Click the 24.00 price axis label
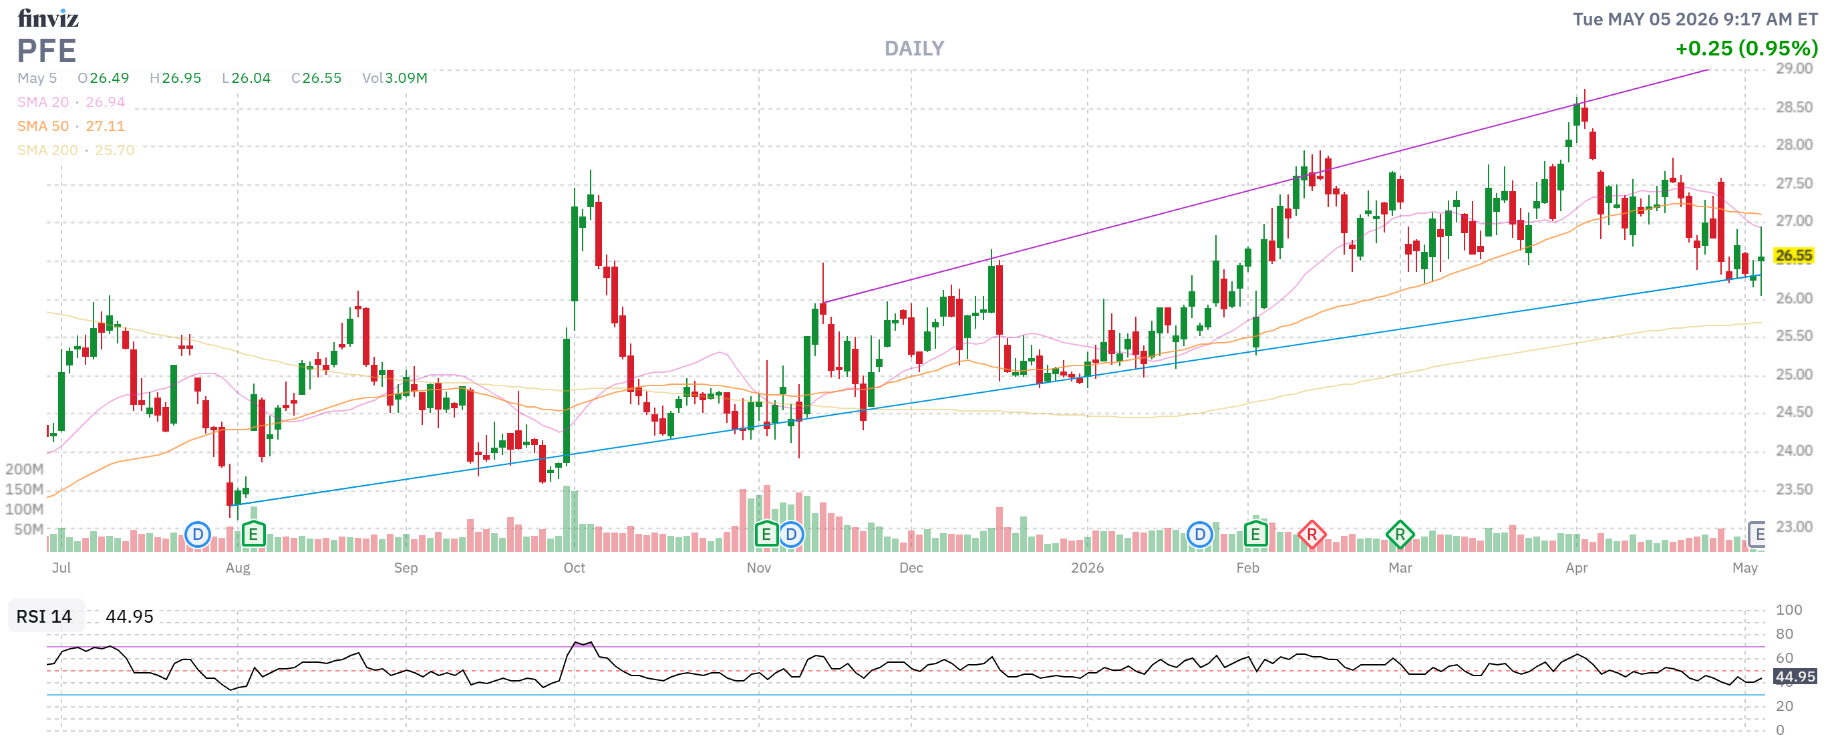The height and width of the screenshot is (751, 1836). pos(1794,451)
